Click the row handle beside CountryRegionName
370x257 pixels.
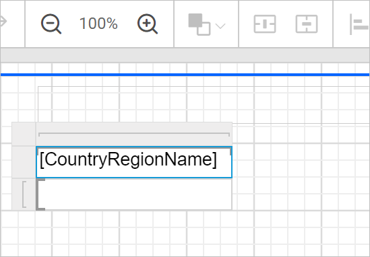24,162
